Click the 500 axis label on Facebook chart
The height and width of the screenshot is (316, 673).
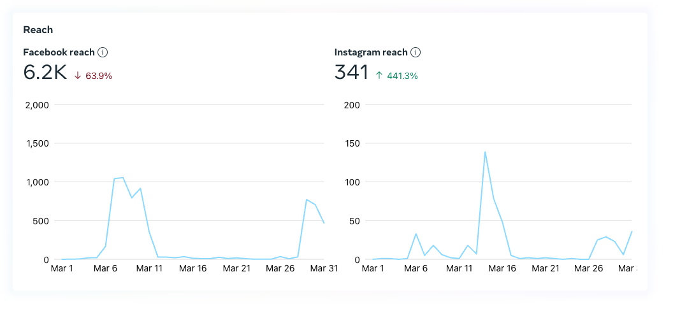[x=41, y=220]
